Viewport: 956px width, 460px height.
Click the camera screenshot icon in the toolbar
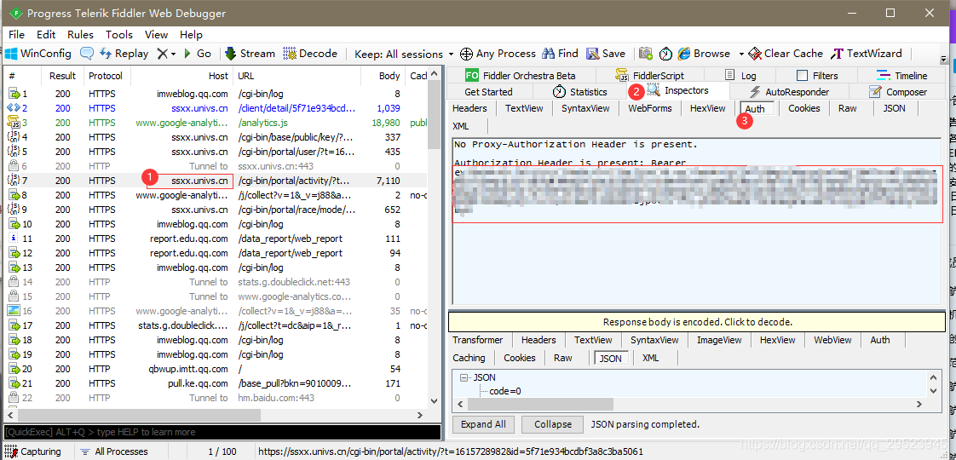click(646, 54)
